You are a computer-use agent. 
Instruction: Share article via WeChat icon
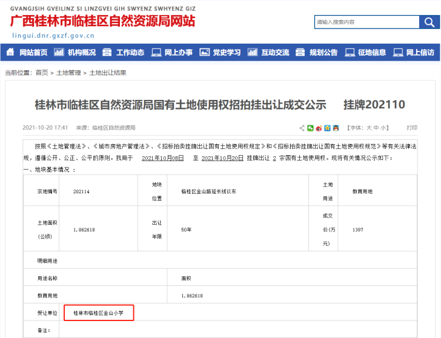(x=310, y=128)
